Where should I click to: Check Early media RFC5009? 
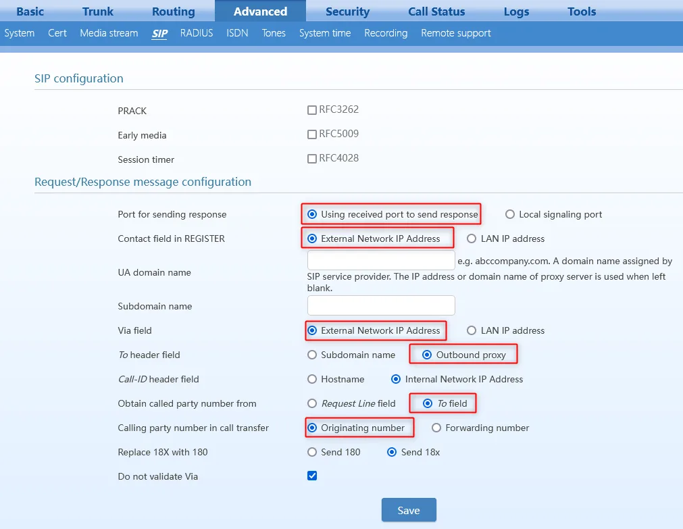312,134
